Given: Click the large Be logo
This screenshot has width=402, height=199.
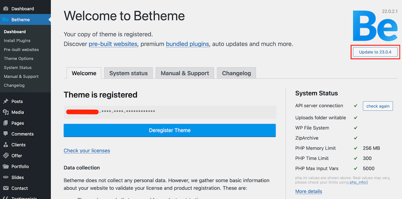Looking at the screenshot, I should pyautogui.click(x=375, y=26).
